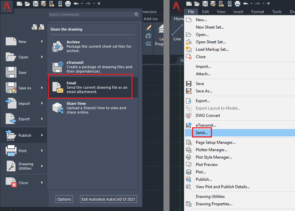Show Recent Documents icon in application menu
Image resolution: width=295 pixels, height=211 pixels.
pos(34,27)
